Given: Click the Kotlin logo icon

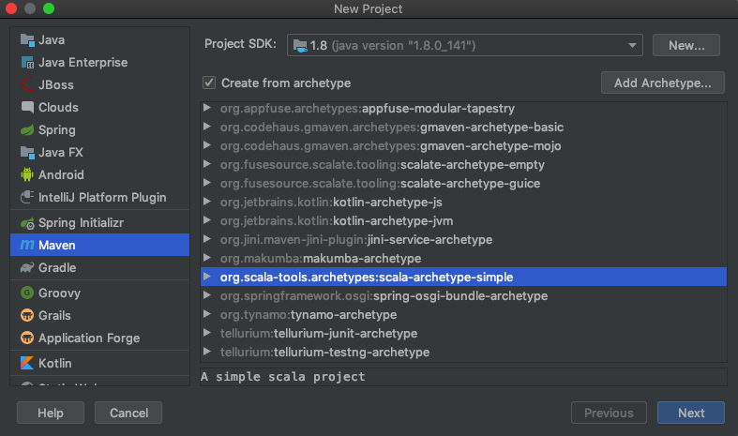Looking at the screenshot, I should (27, 363).
